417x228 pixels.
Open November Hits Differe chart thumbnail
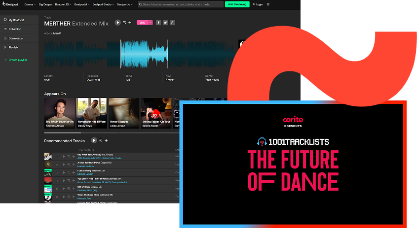[92, 113]
